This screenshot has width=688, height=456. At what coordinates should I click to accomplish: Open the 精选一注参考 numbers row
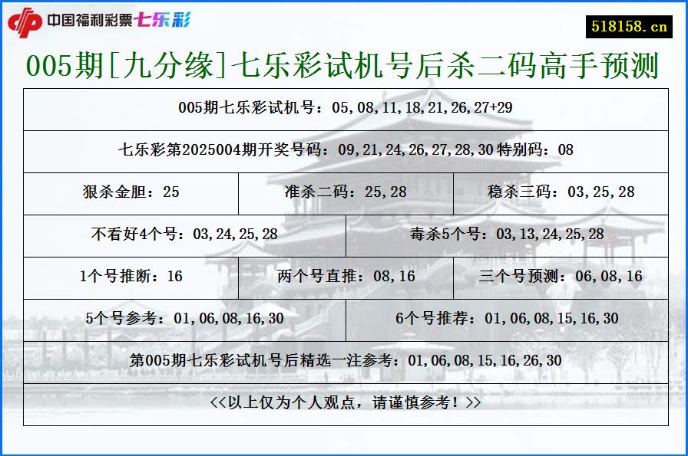pyautogui.click(x=344, y=357)
